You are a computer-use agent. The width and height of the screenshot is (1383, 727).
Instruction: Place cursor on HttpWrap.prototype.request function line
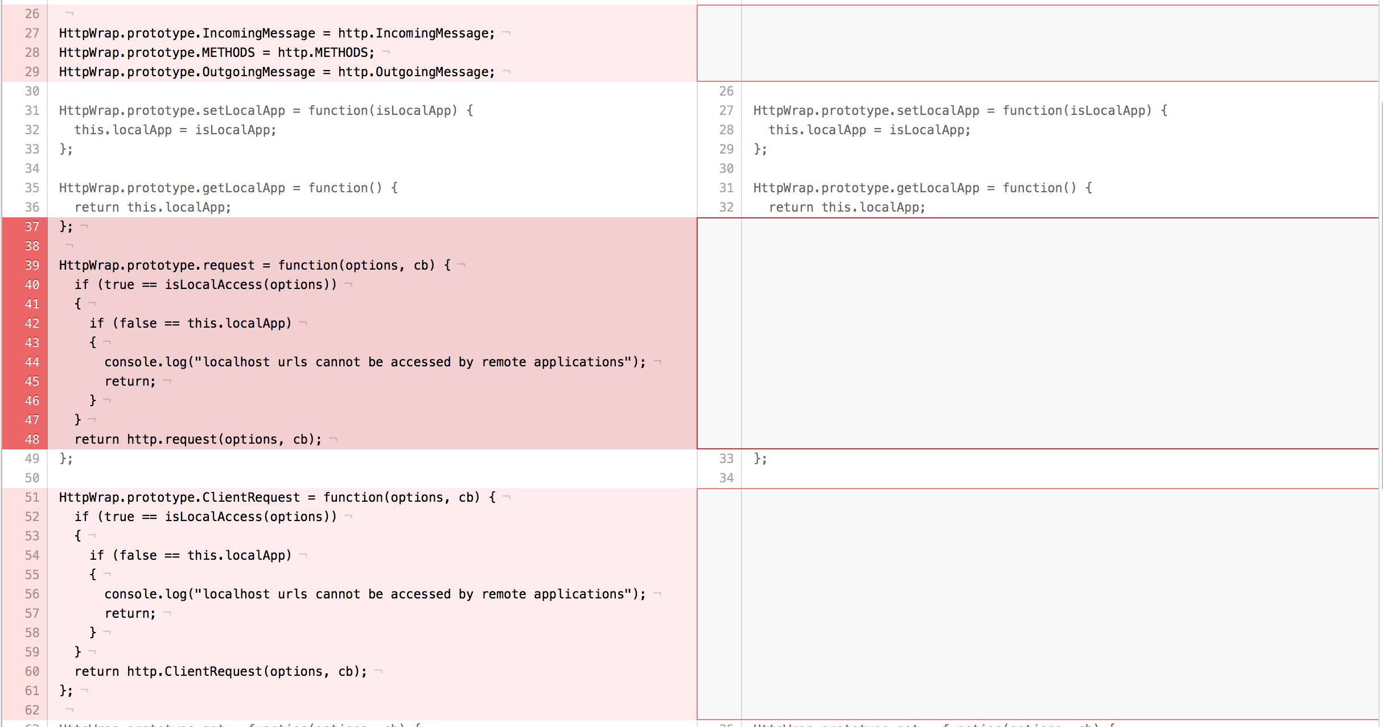[x=254, y=265]
